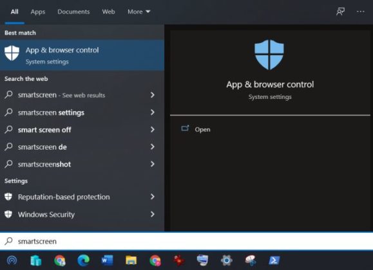Click the Open icon in preview pane

click(x=185, y=129)
